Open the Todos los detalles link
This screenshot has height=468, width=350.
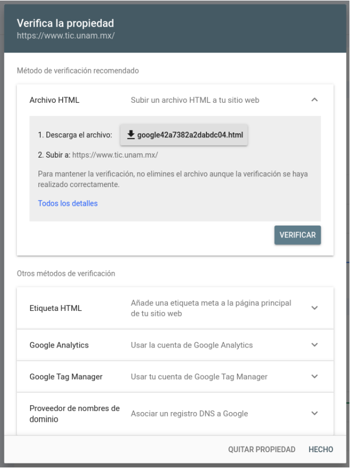pyautogui.click(x=68, y=203)
